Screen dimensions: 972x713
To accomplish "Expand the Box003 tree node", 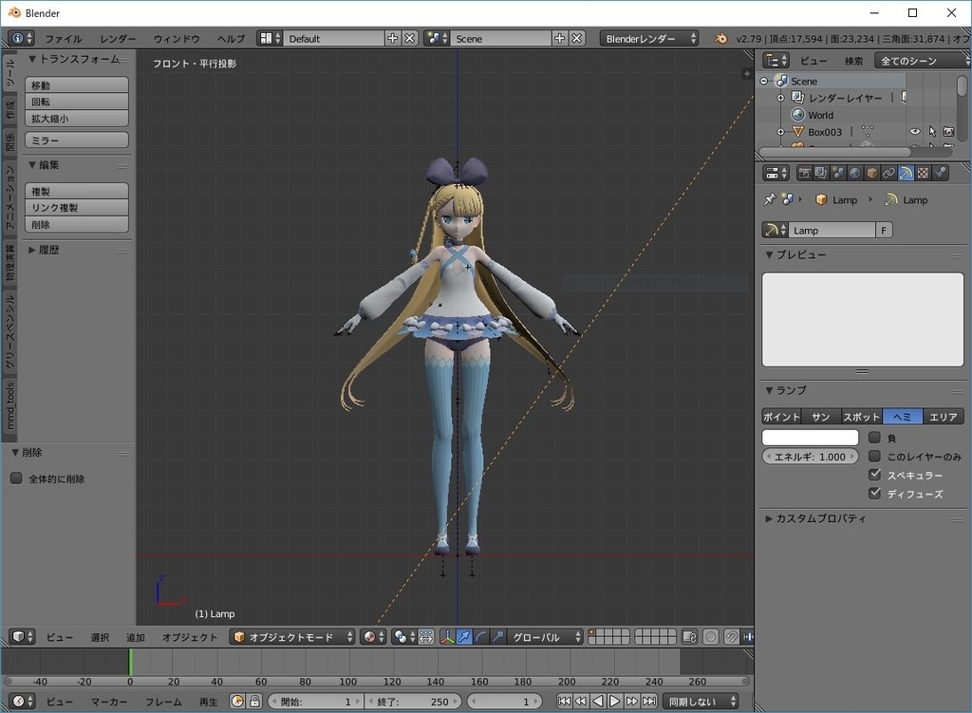I will [780, 131].
